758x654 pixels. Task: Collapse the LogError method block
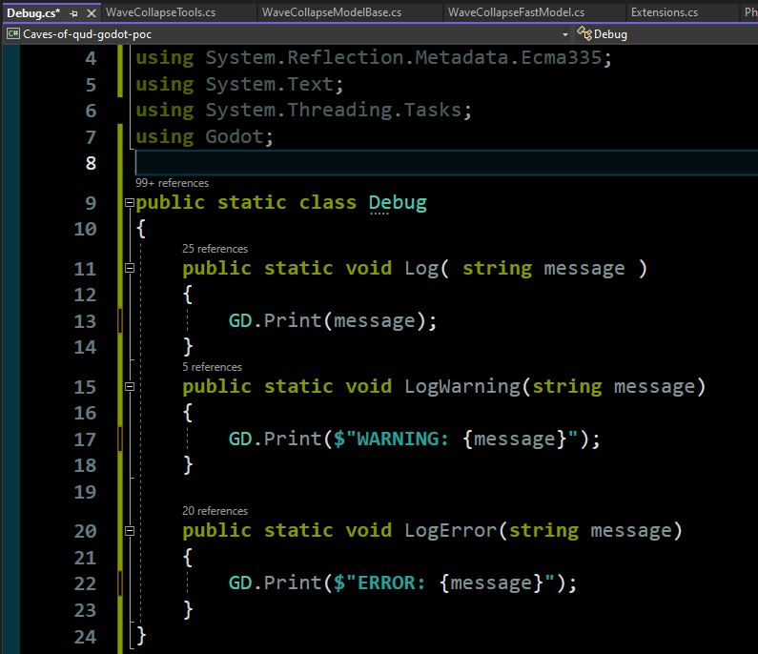(129, 531)
